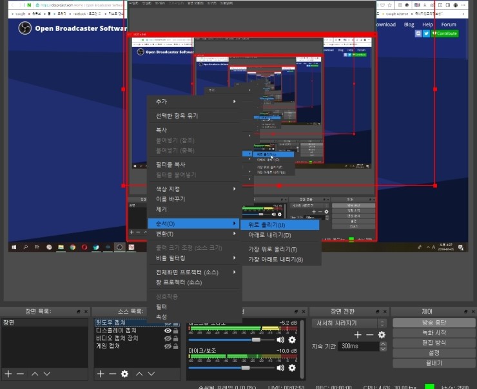Move source up in 소스 목록 panel

[x=139, y=374]
